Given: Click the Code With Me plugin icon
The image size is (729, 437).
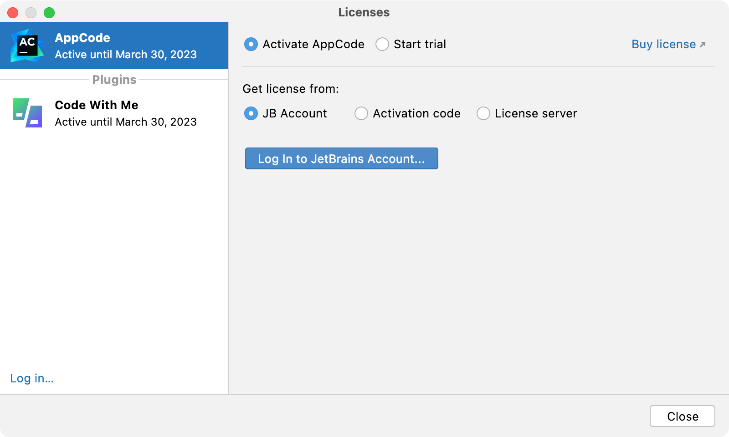Looking at the screenshot, I should [26, 113].
